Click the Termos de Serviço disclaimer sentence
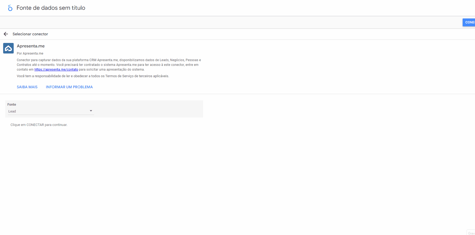Screen dimensions: 475x235 click(x=93, y=76)
